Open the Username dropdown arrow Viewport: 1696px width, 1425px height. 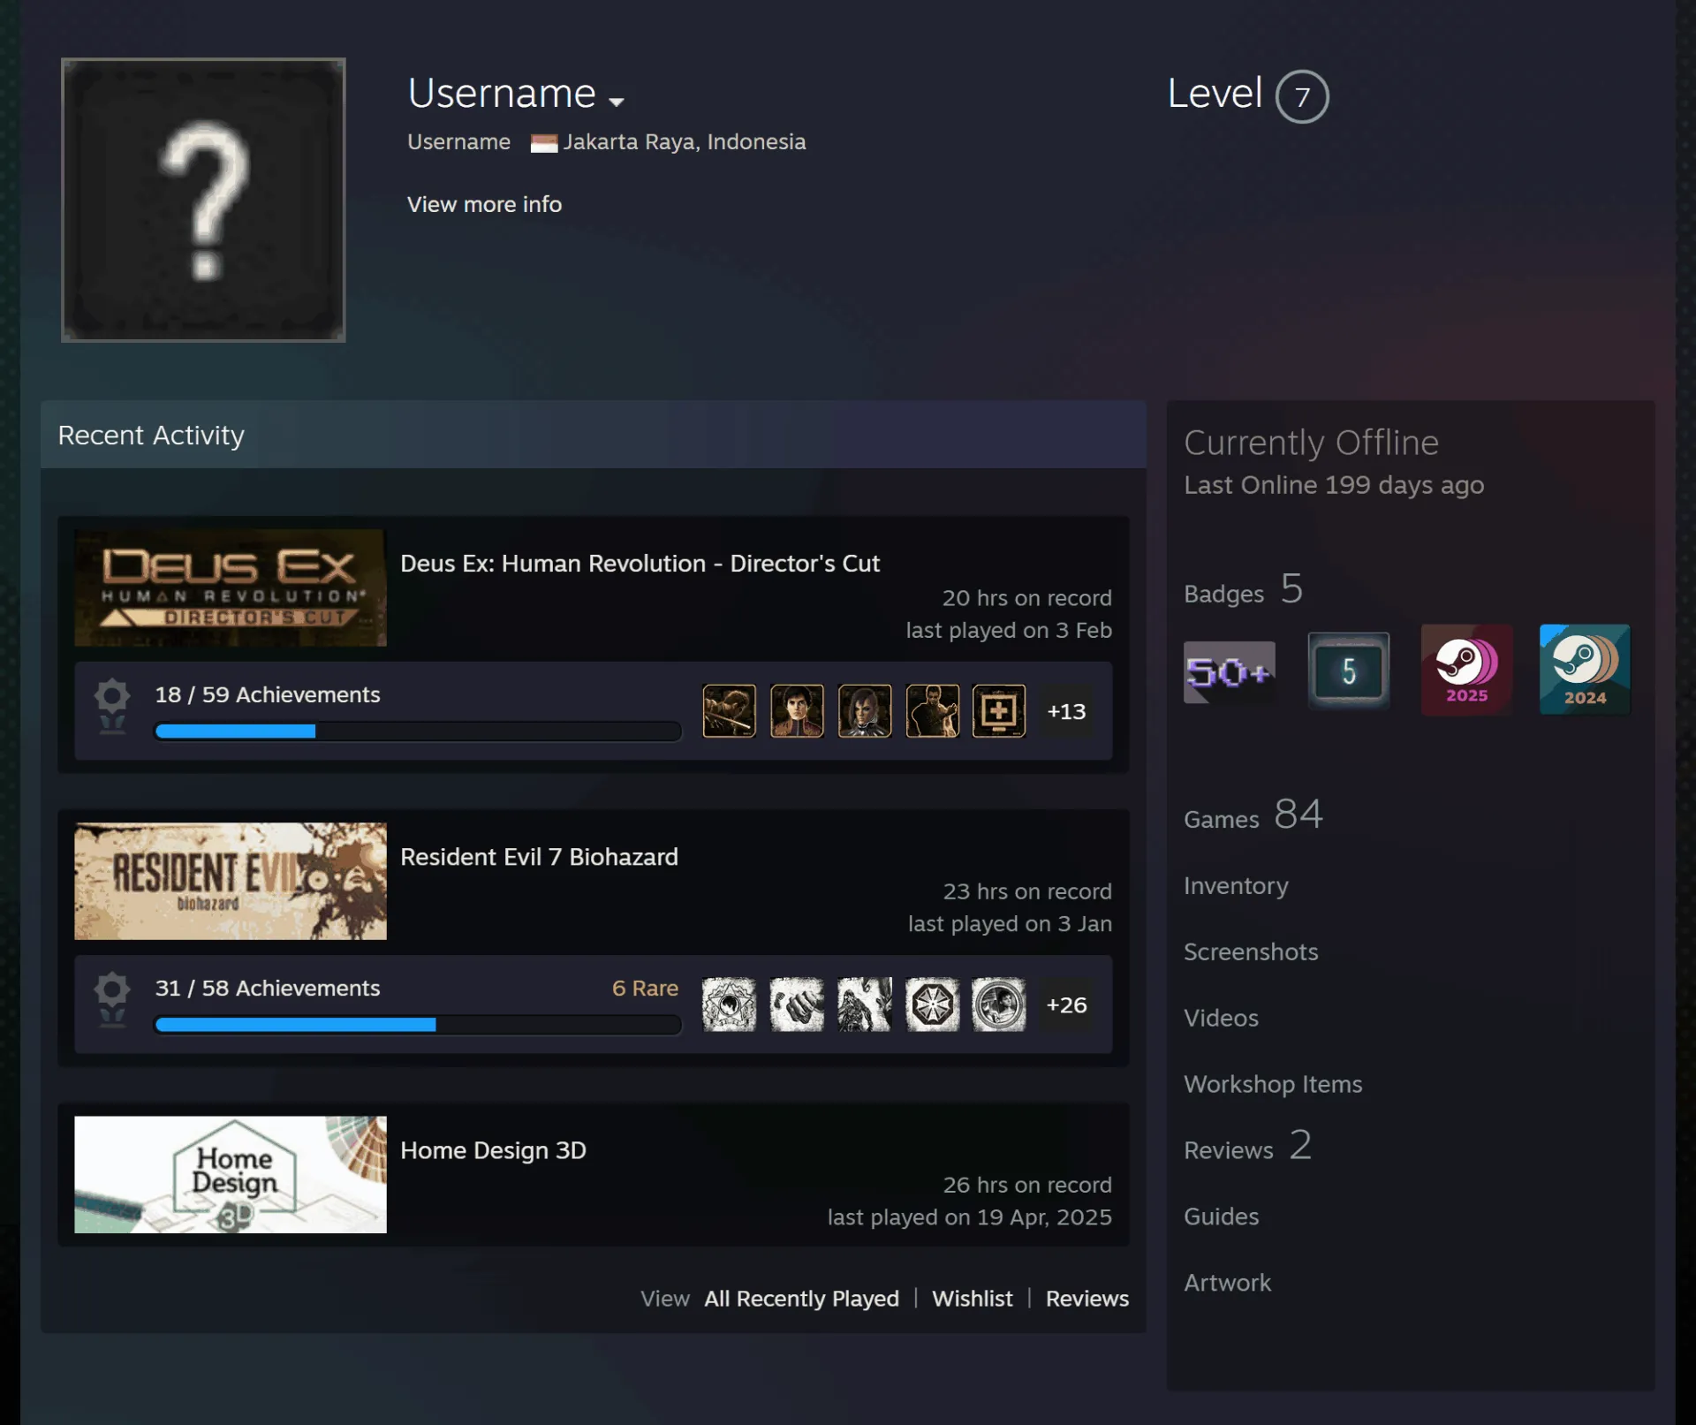coord(617,102)
